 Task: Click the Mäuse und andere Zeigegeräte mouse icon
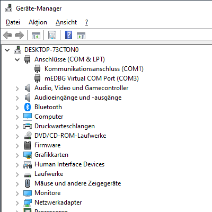(28, 183)
